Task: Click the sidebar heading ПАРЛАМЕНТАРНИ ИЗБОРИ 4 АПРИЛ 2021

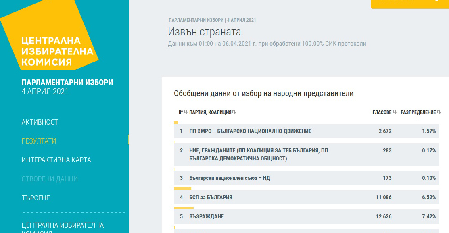Action: pos(67,87)
